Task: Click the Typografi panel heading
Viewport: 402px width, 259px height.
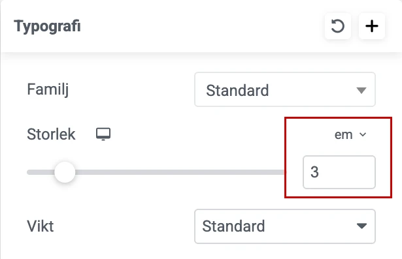Action: tap(48, 26)
